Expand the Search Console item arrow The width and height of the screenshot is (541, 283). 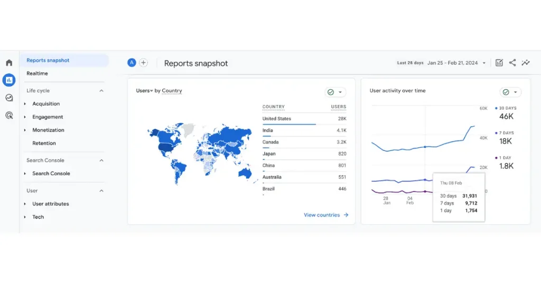25,173
